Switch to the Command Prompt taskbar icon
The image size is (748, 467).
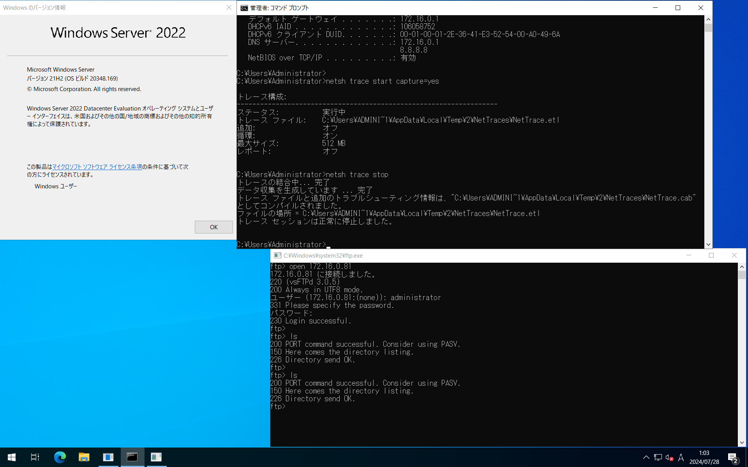tap(132, 457)
